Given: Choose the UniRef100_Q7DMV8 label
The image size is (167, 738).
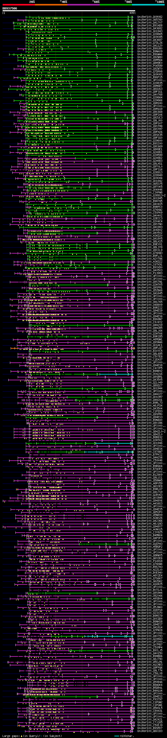Looking at the screenshot, I should [x=150, y=72].
